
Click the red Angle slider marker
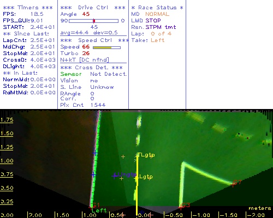click(x=94, y=21)
